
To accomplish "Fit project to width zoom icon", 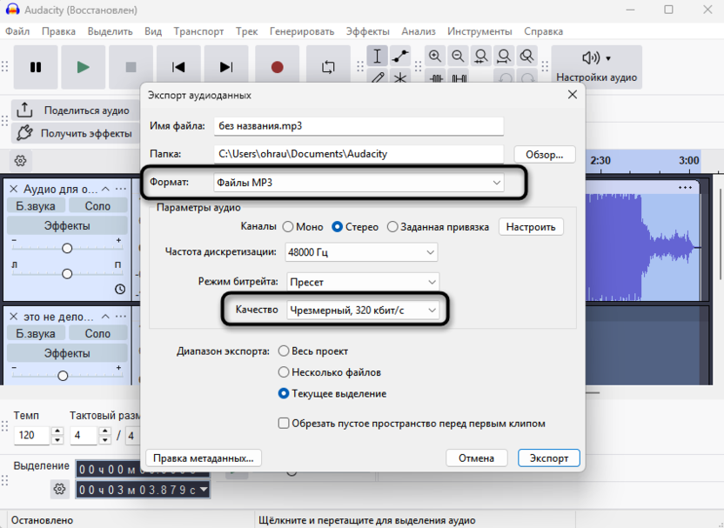I will point(504,57).
